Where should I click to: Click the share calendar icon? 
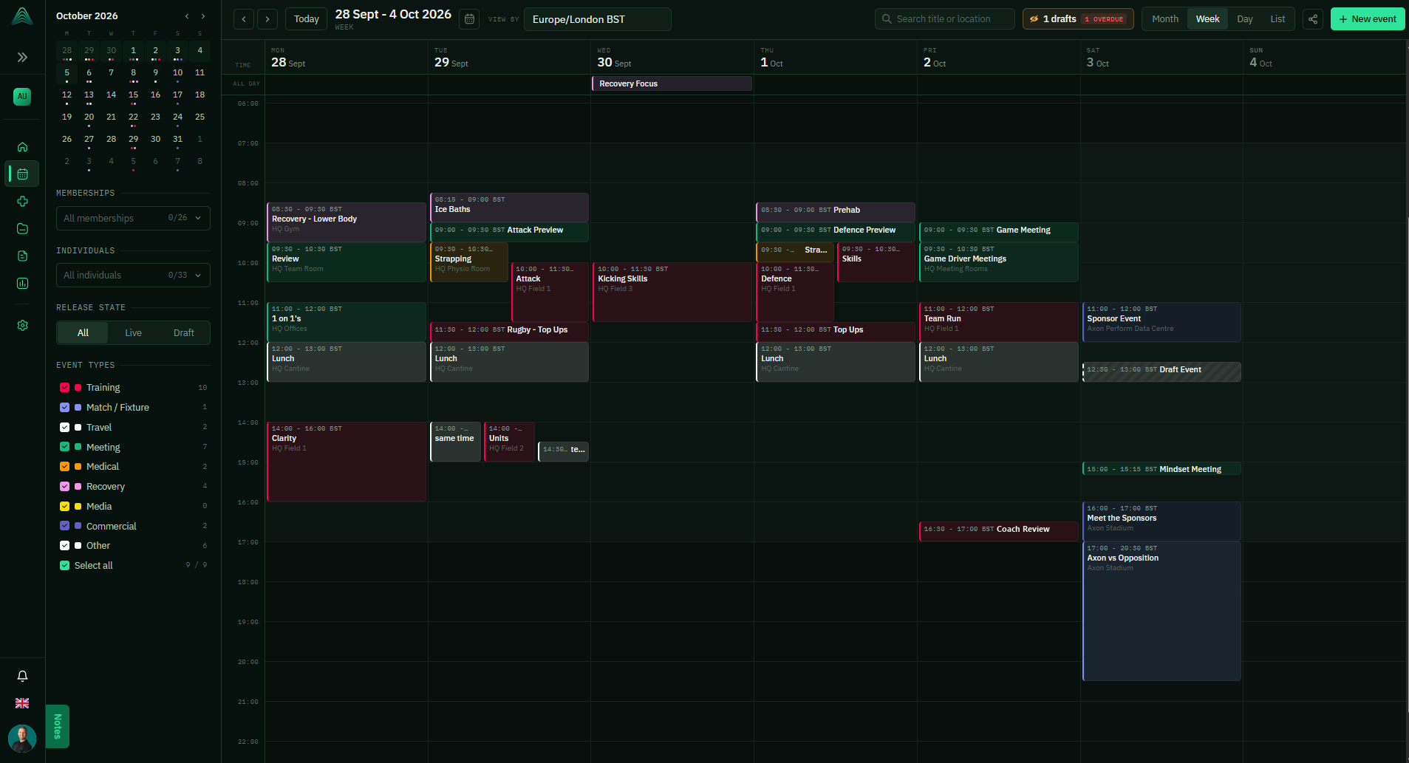click(1313, 19)
